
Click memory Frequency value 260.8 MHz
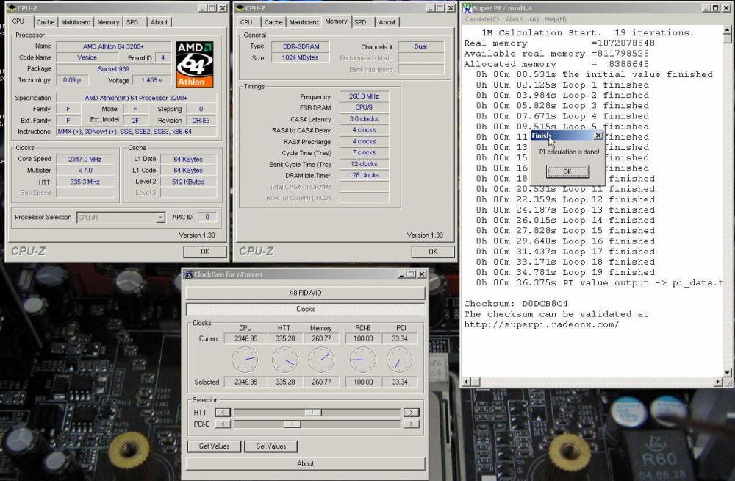tap(364, 96)
